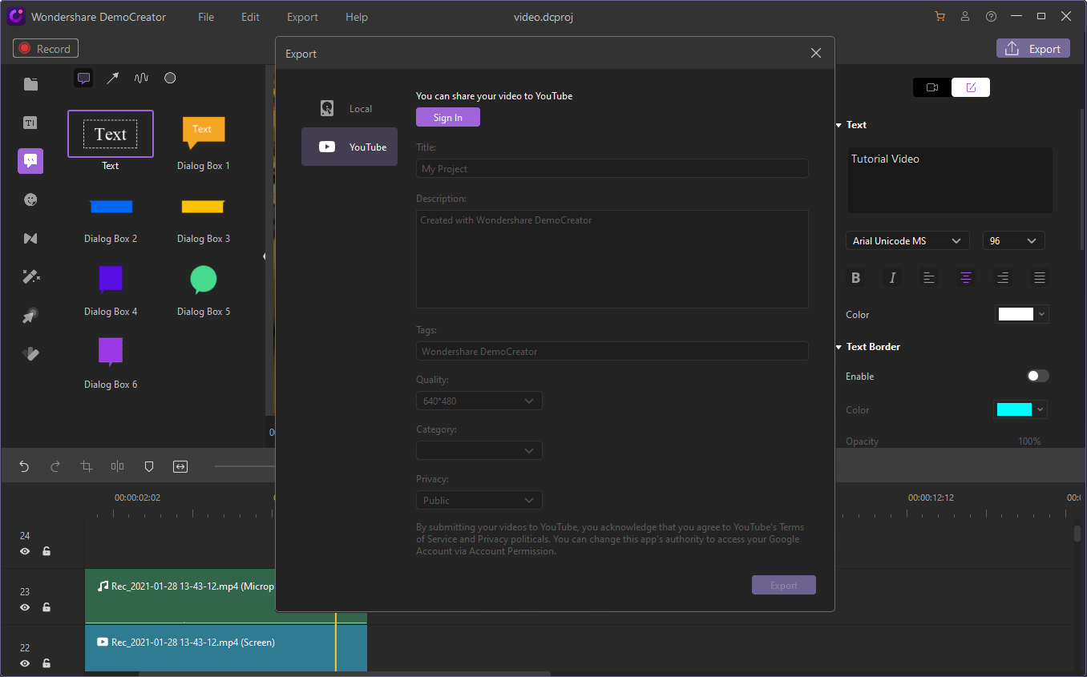Screen dimensions: 1087x677
Task: Hide track 24 with eye icon
Action: click(x=25, y=551)
